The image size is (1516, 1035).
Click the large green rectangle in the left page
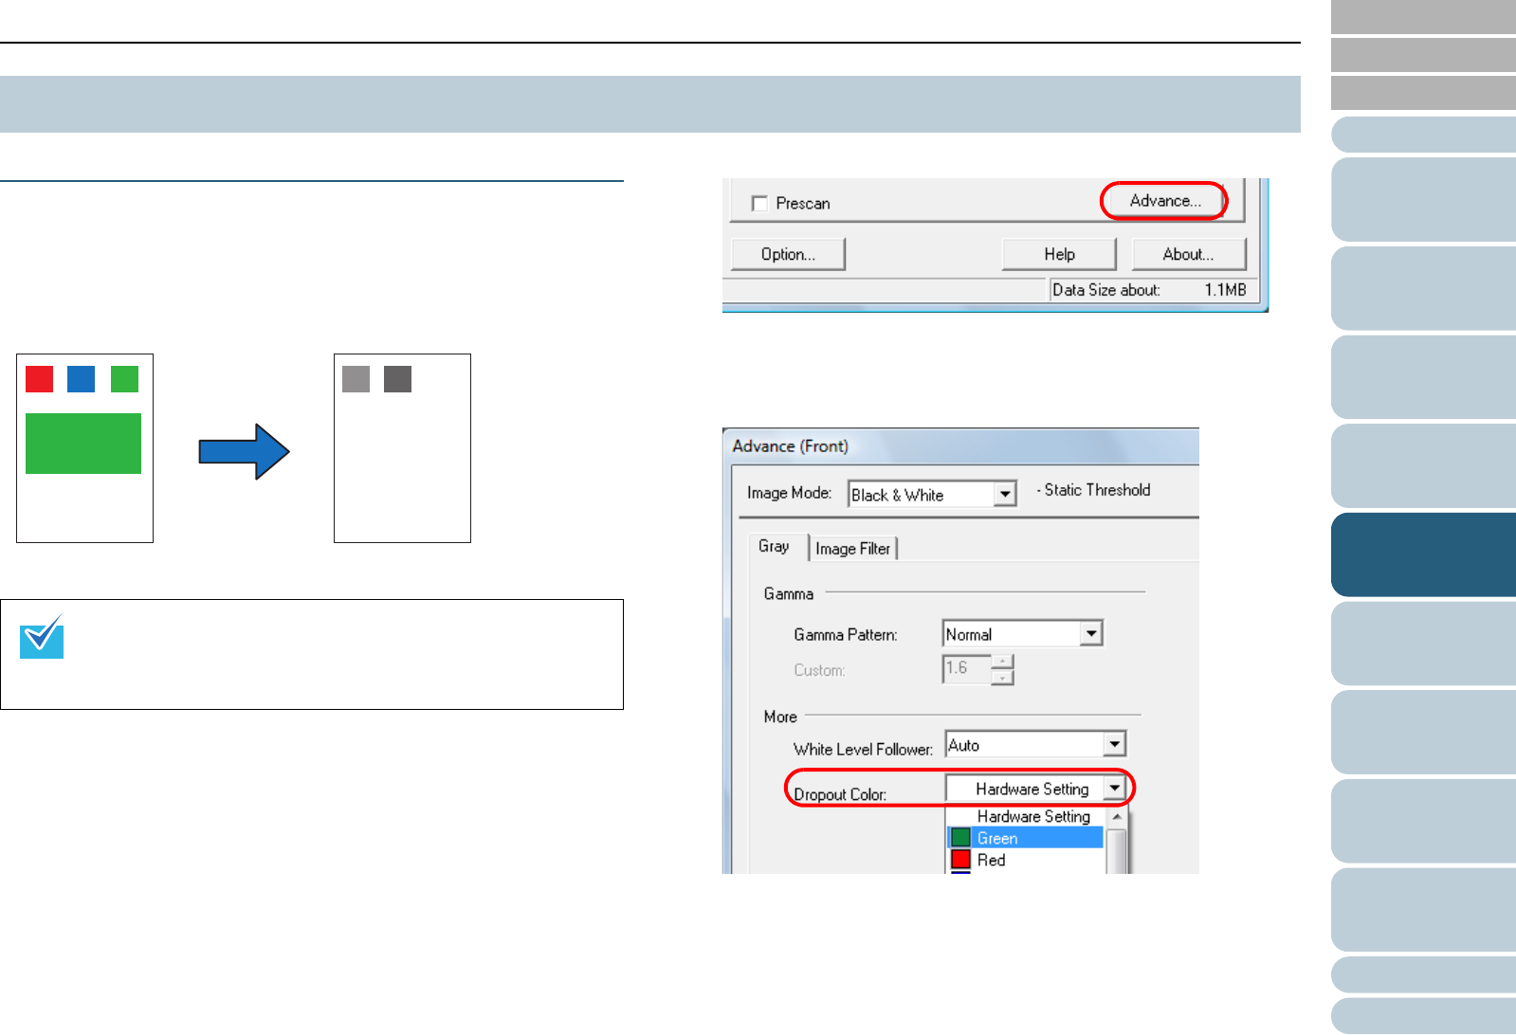83,444
